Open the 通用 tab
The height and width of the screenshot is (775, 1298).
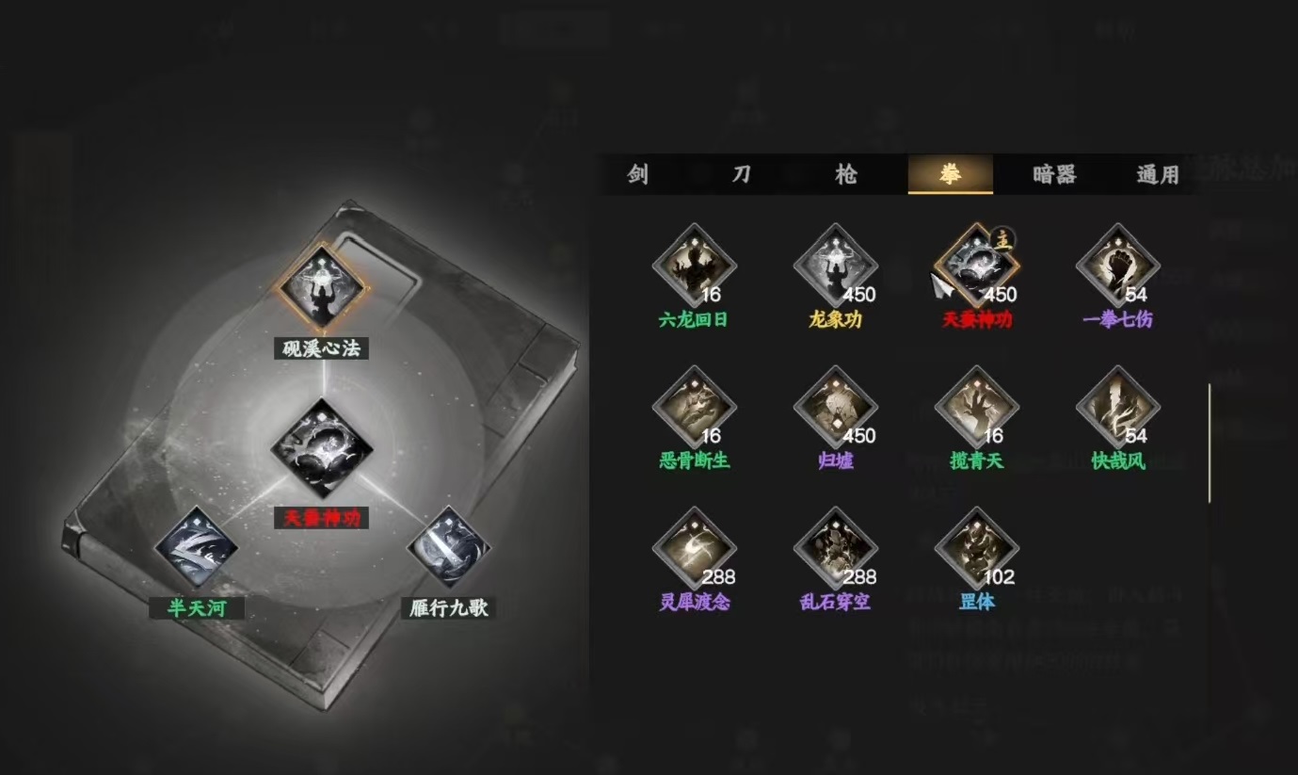click(x=1158, y=174)
